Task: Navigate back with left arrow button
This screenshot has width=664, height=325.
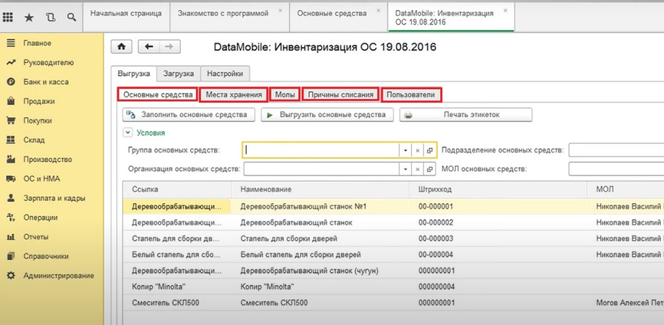Action: click(148, 47)
